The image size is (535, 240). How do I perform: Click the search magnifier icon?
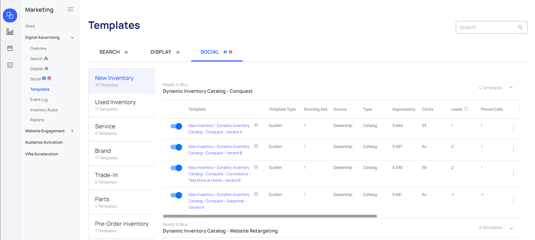pos(520,27)
